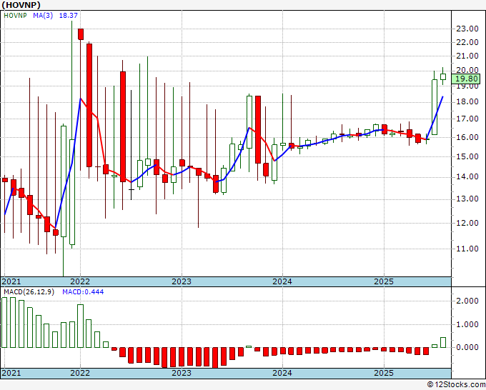Click the 22.00 price axis label
Image resolution: width=486 pixels, height=390 pixels.
click(x=467, y=42)
